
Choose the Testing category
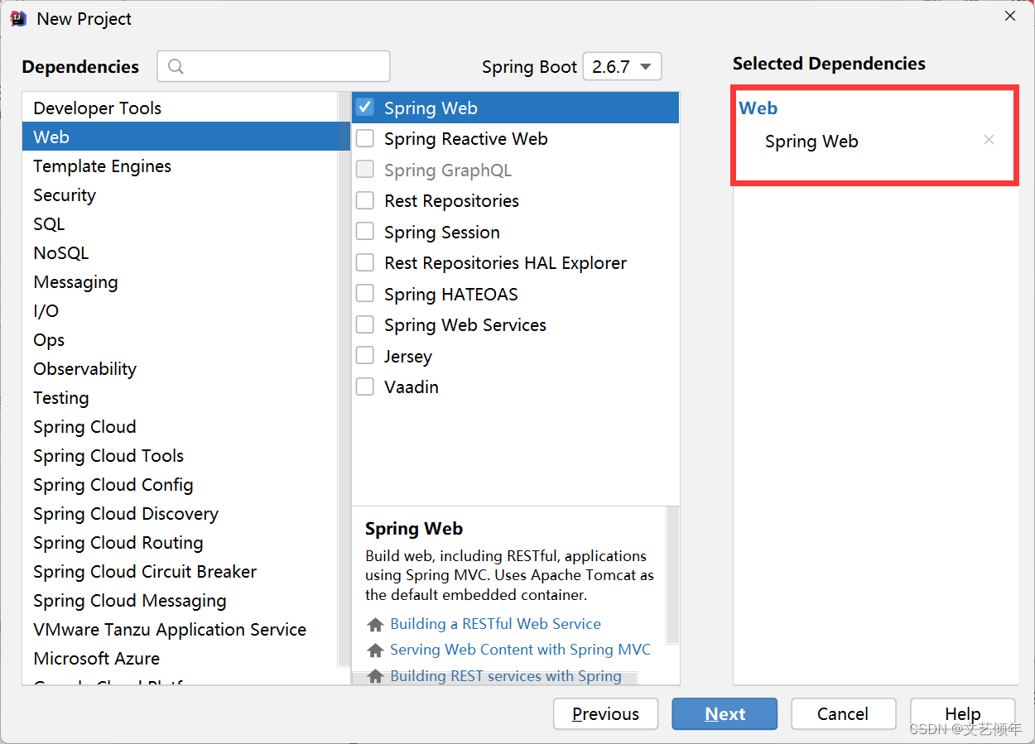pos(181,397)
